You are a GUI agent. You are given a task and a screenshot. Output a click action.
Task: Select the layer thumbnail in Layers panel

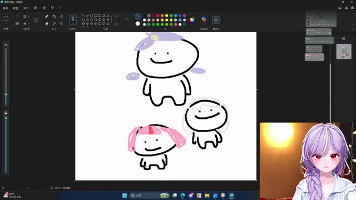pyautogui.click(x=344, y=52)
